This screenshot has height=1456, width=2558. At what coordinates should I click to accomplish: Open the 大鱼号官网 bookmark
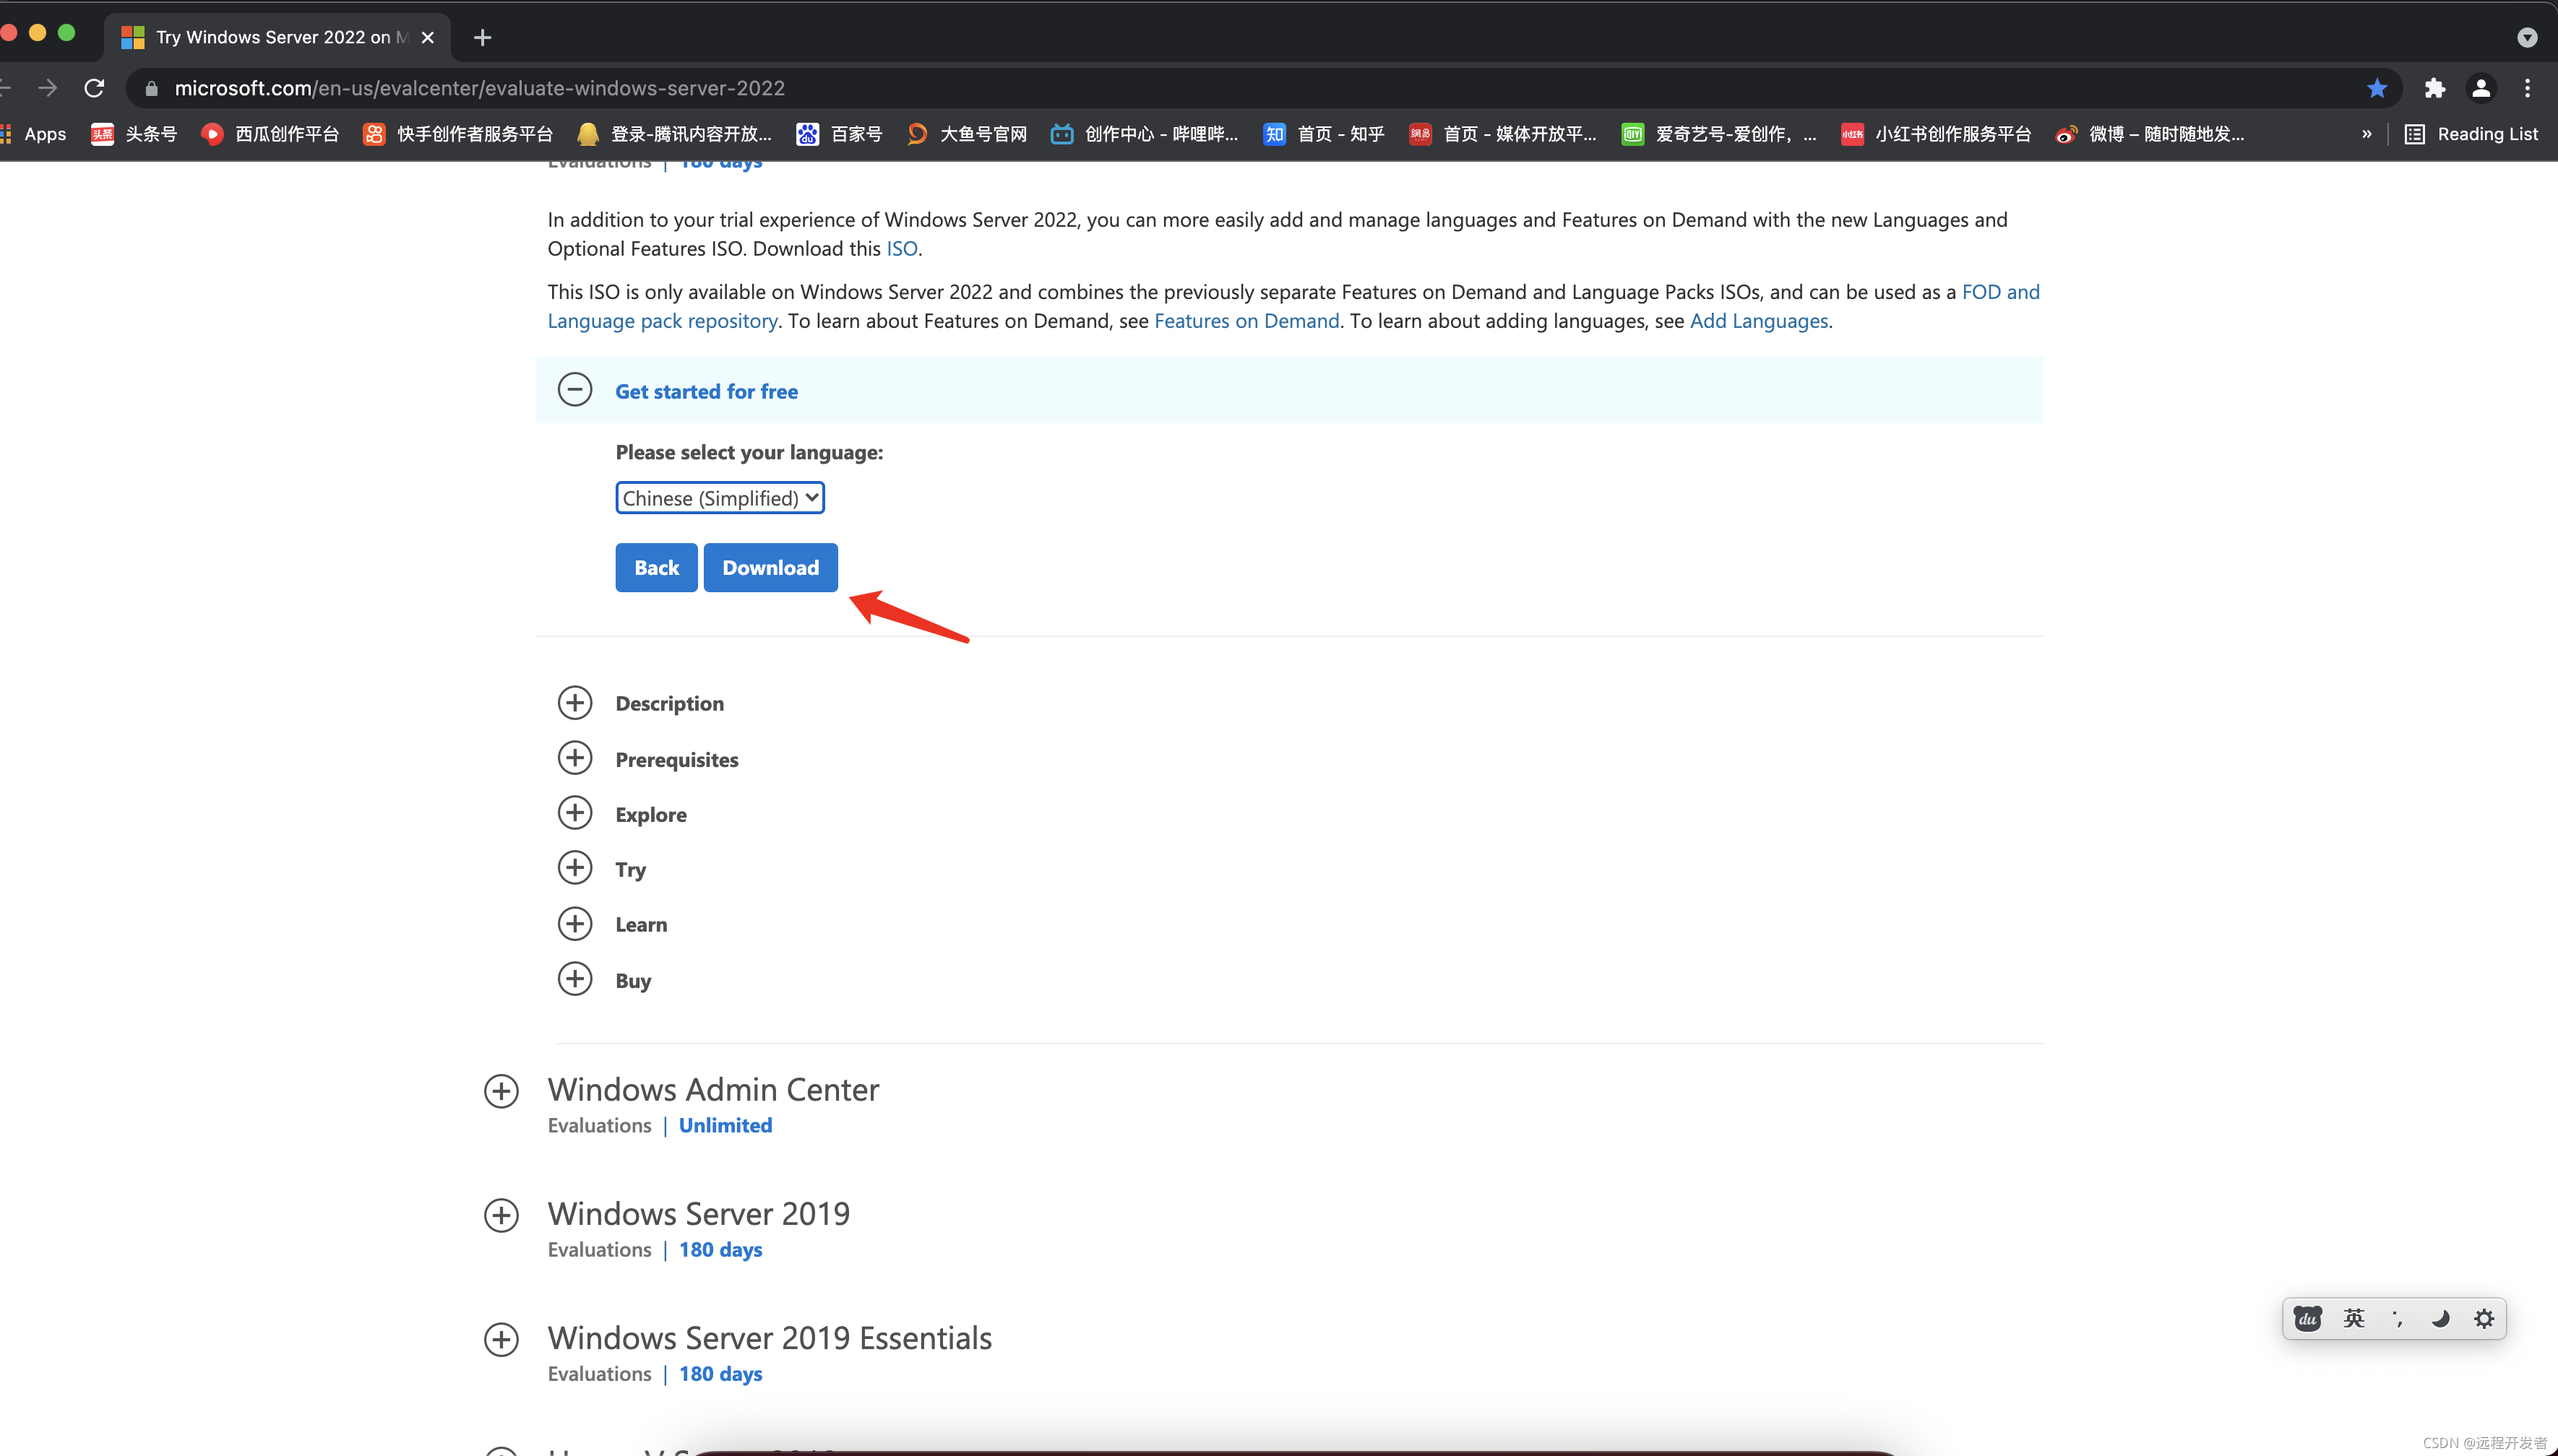click(966, 134)
